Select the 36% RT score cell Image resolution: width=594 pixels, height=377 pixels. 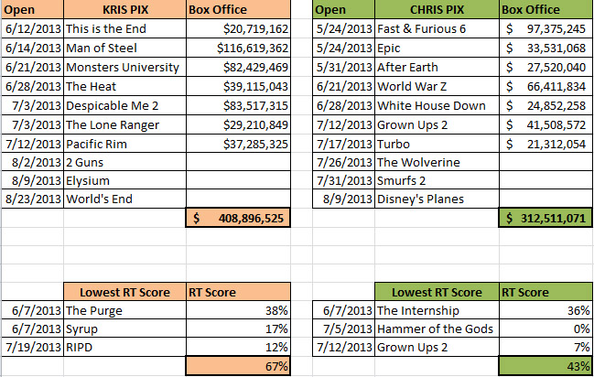pyautogui.click(x=545, y=311)
